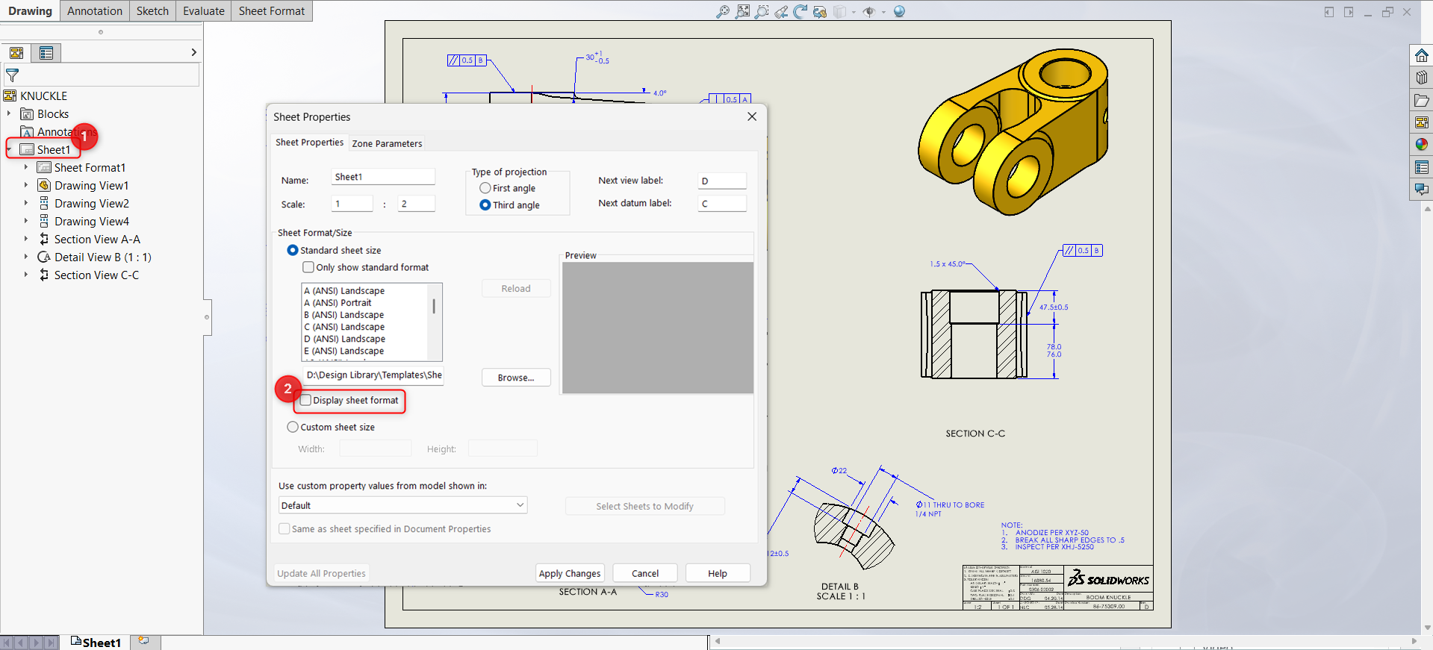Click the Help button
This screenshot has height=650, width=1433.
point(718,573)
